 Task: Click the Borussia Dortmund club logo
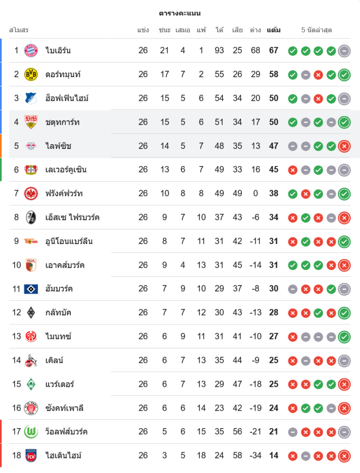tap(31, 74)
